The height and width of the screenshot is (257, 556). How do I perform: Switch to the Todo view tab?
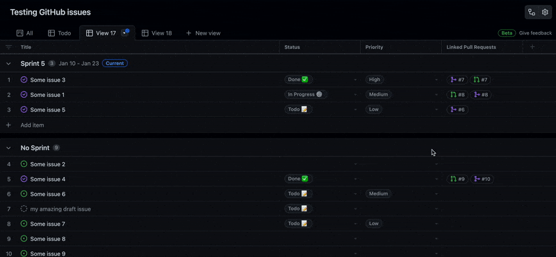click(x=60, y=33)
